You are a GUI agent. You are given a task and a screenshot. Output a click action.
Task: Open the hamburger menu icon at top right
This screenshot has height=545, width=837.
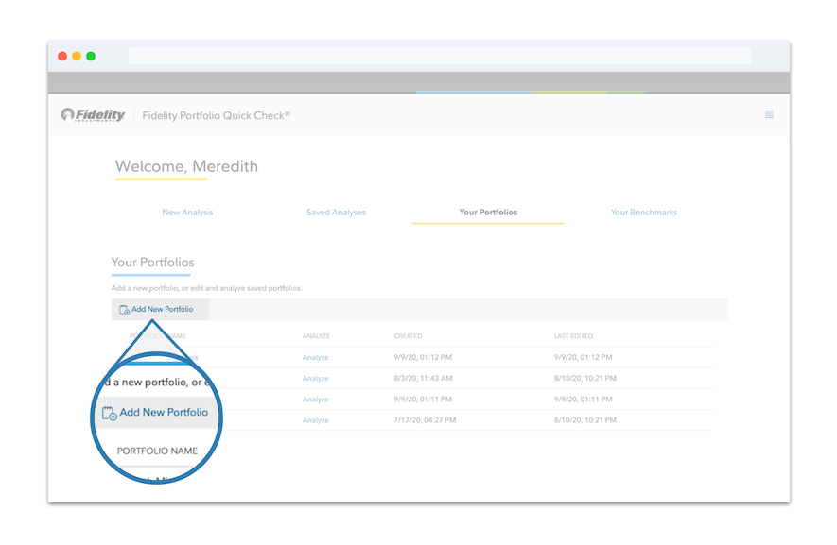tap(769, 114)
